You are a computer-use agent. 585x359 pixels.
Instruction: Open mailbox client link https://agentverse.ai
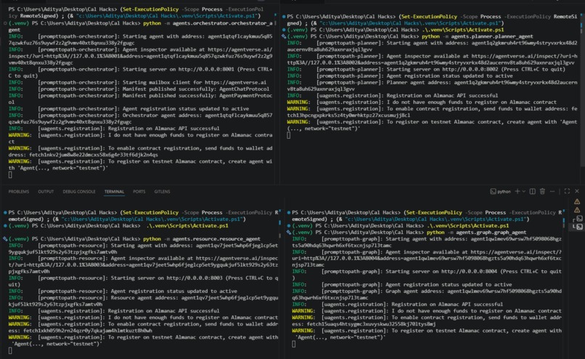point(235,82)
